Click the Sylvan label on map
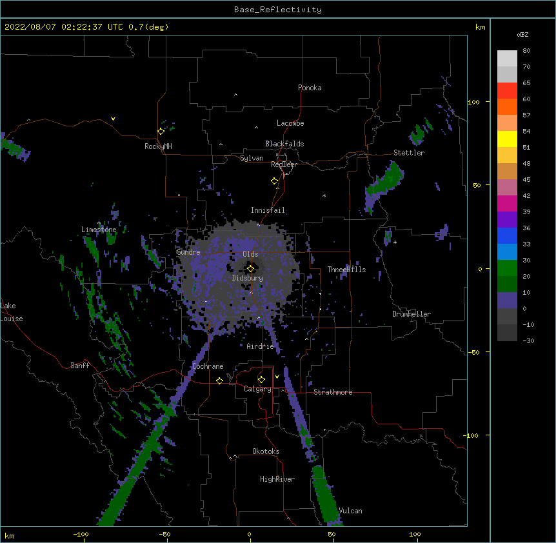This screenshot has height=543, width=556. click(252, 158)
